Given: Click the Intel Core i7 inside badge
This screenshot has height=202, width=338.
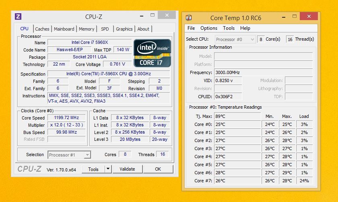Looking at the screenshot, I should pos(152,53).
